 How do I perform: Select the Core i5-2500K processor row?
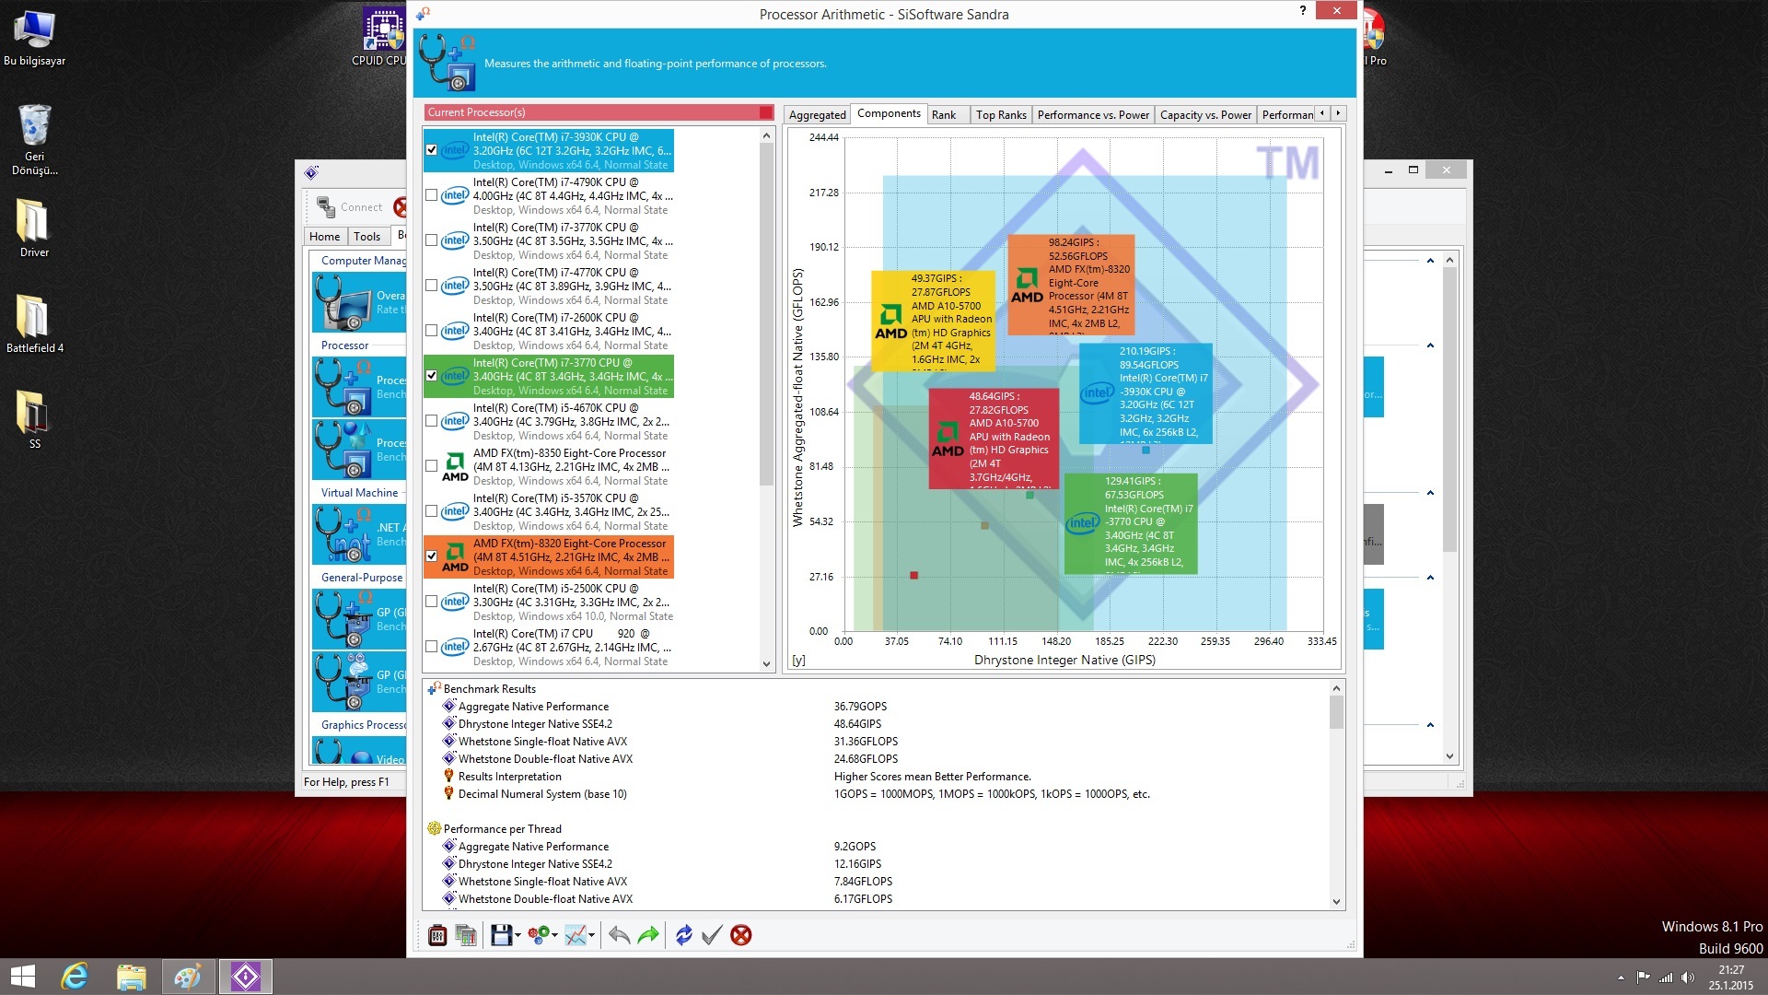pos(549,603)
